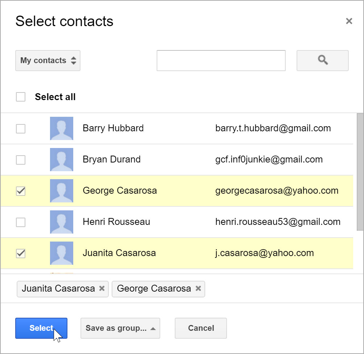Screen dimensions: 364x354
Task: Click Henri Rousseau's profile avatar icon
Action: point(61,222)
